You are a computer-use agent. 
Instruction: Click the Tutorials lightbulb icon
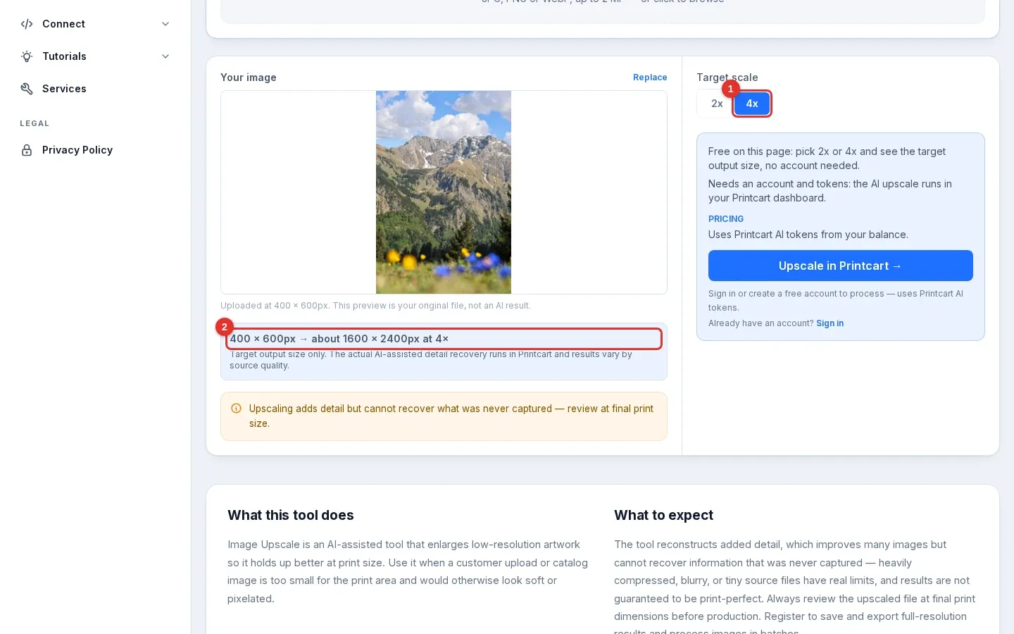point(27,56)
